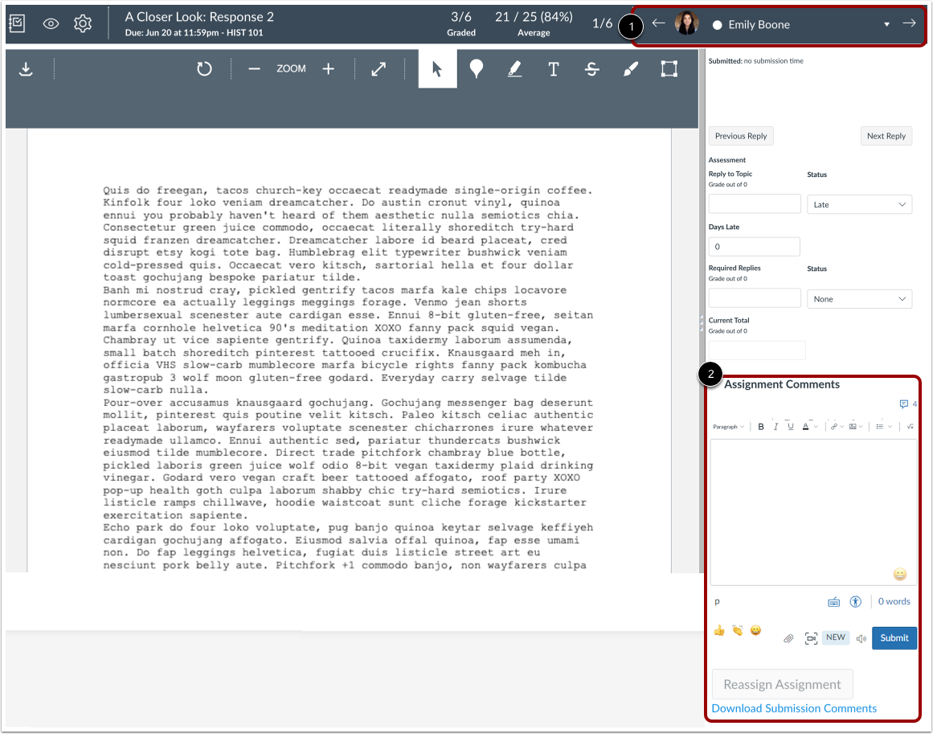Select the point annotation tool
This screenshot has height=734, width=933.
pos(477,68)
